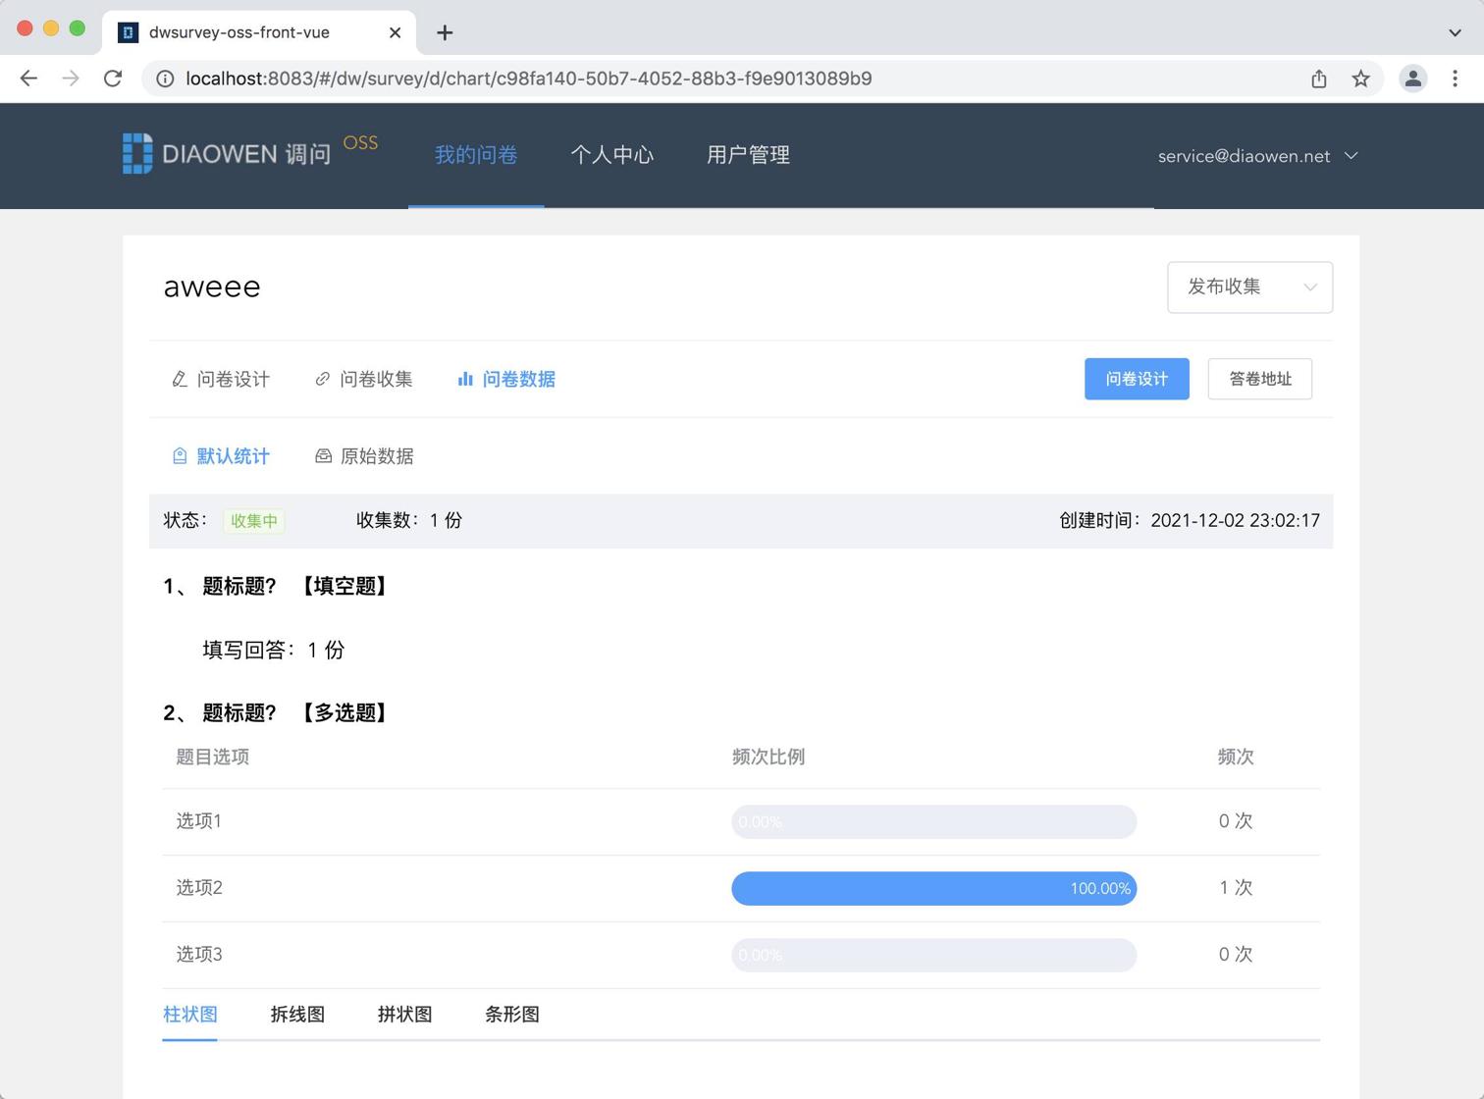Click the creation time 2021-12-02 23:02:17
Image resolution: width=1484 pixels, height=1099 pixels.
click(x=1235, y=521)
